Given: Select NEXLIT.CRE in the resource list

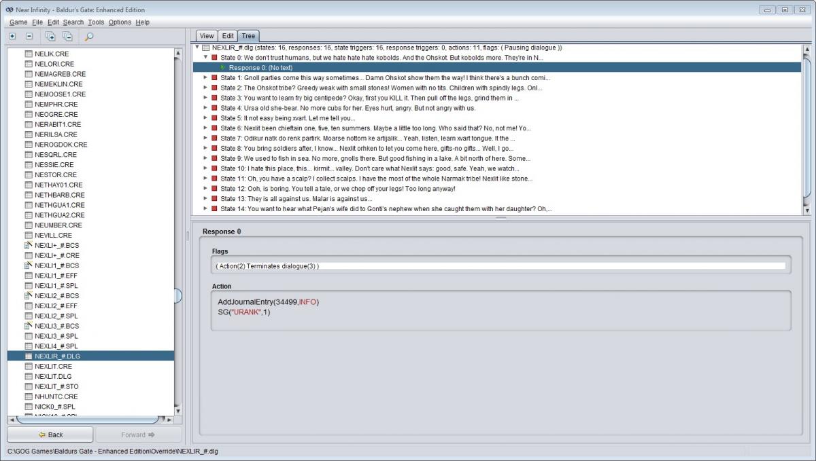Looking at the screenshot, I should (x=53, y=366).
